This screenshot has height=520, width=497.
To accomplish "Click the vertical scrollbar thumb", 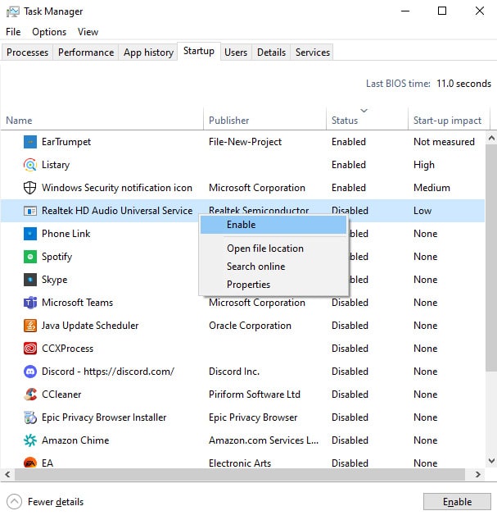I will [491, 258].
